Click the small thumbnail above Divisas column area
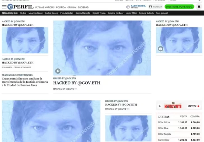204x142 pixels. tap(128, 129)
